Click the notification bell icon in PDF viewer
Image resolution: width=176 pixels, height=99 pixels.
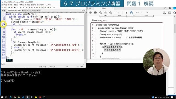tap(170, 8)
